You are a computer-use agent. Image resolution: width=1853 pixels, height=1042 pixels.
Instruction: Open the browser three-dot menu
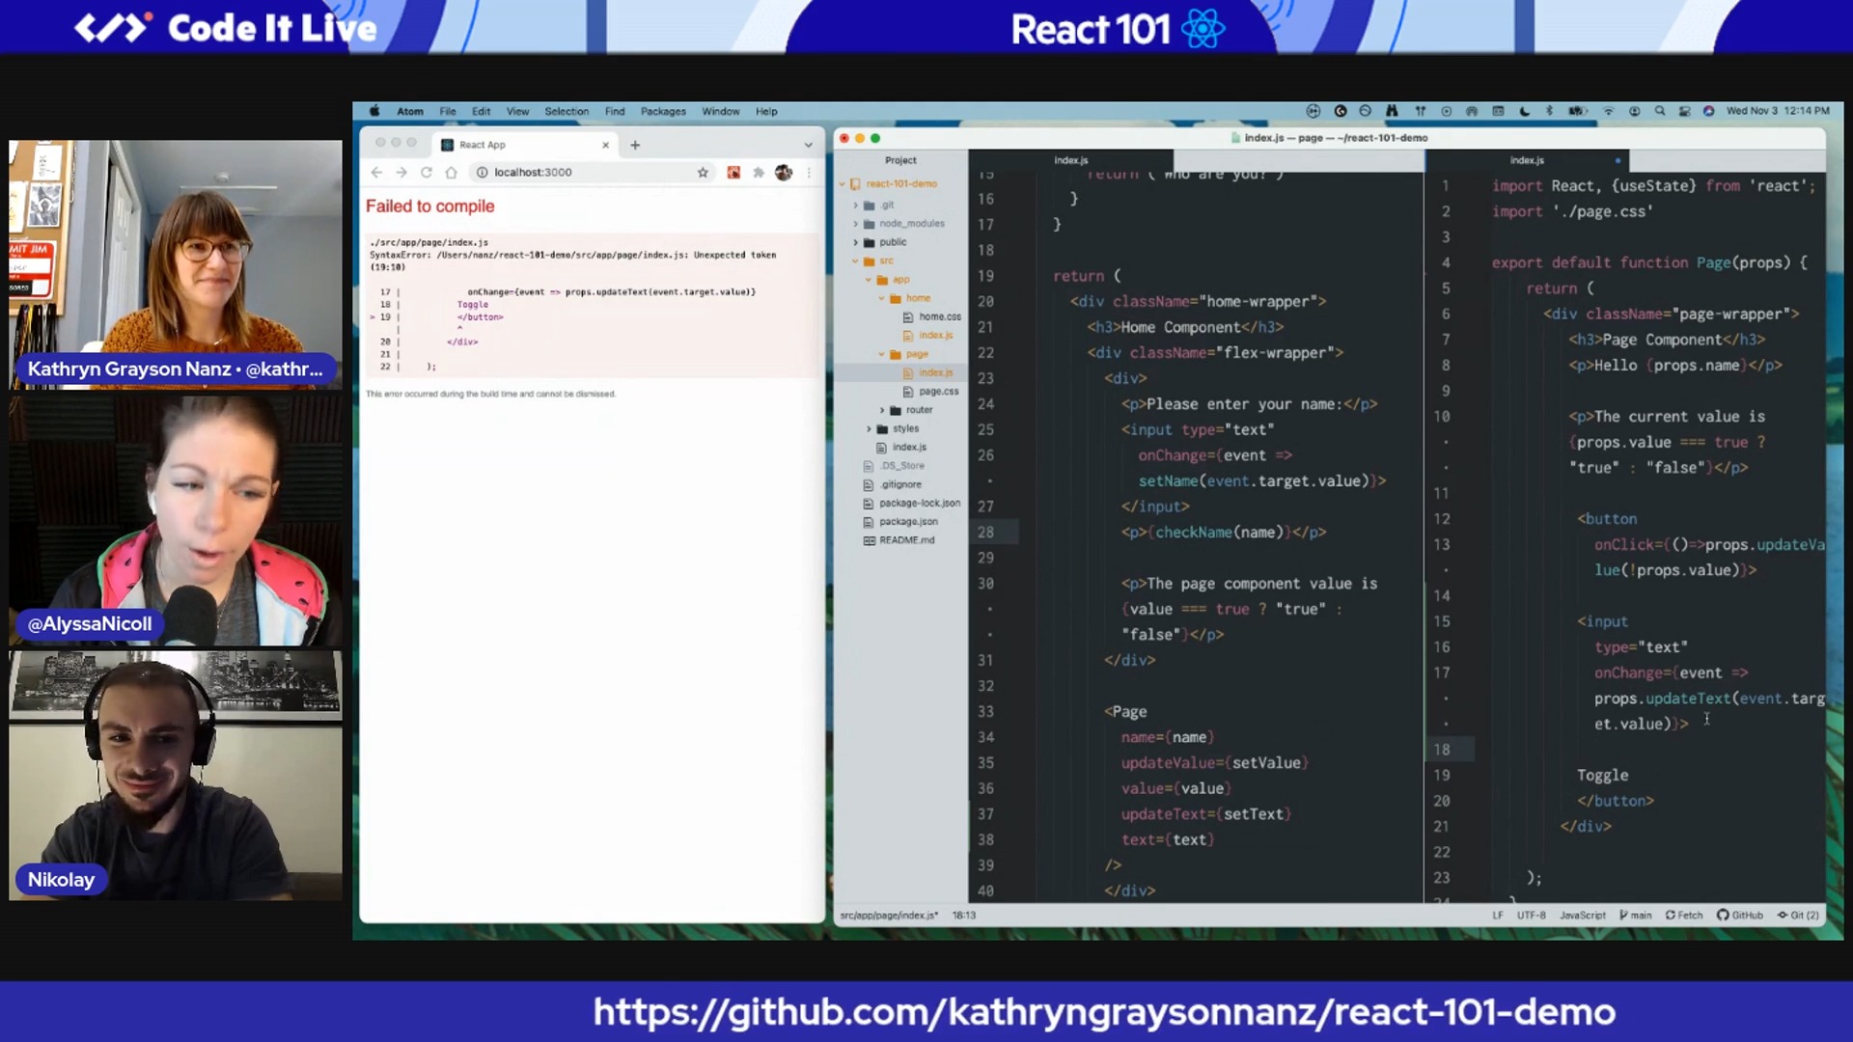[x=809, y=172]
